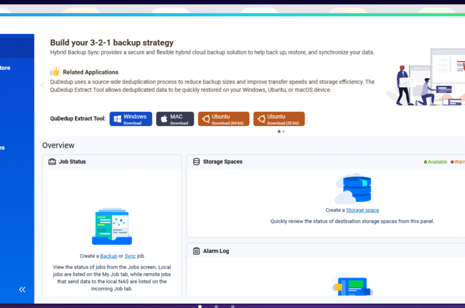The width and height of the screenshot is (465, 308).
Task: Select first banner carousel dot
Action: coord(279,131)
